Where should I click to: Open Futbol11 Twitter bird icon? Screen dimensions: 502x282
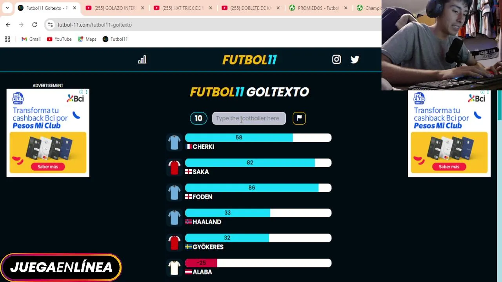point(355,60)
